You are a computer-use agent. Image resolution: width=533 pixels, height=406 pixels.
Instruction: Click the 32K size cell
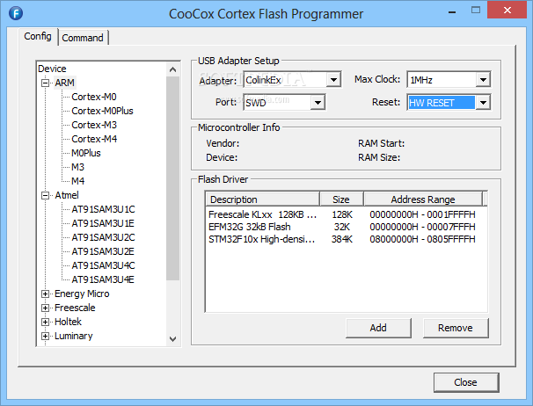pyautogui.click(x=342, y=227)
